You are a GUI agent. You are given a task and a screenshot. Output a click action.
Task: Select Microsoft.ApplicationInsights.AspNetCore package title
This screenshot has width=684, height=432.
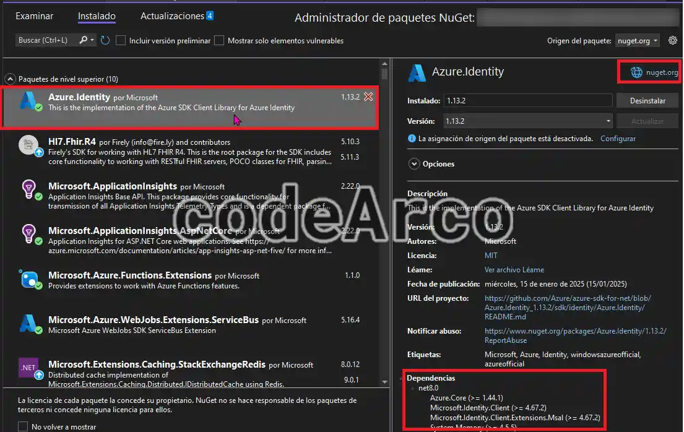pos(140,231)
